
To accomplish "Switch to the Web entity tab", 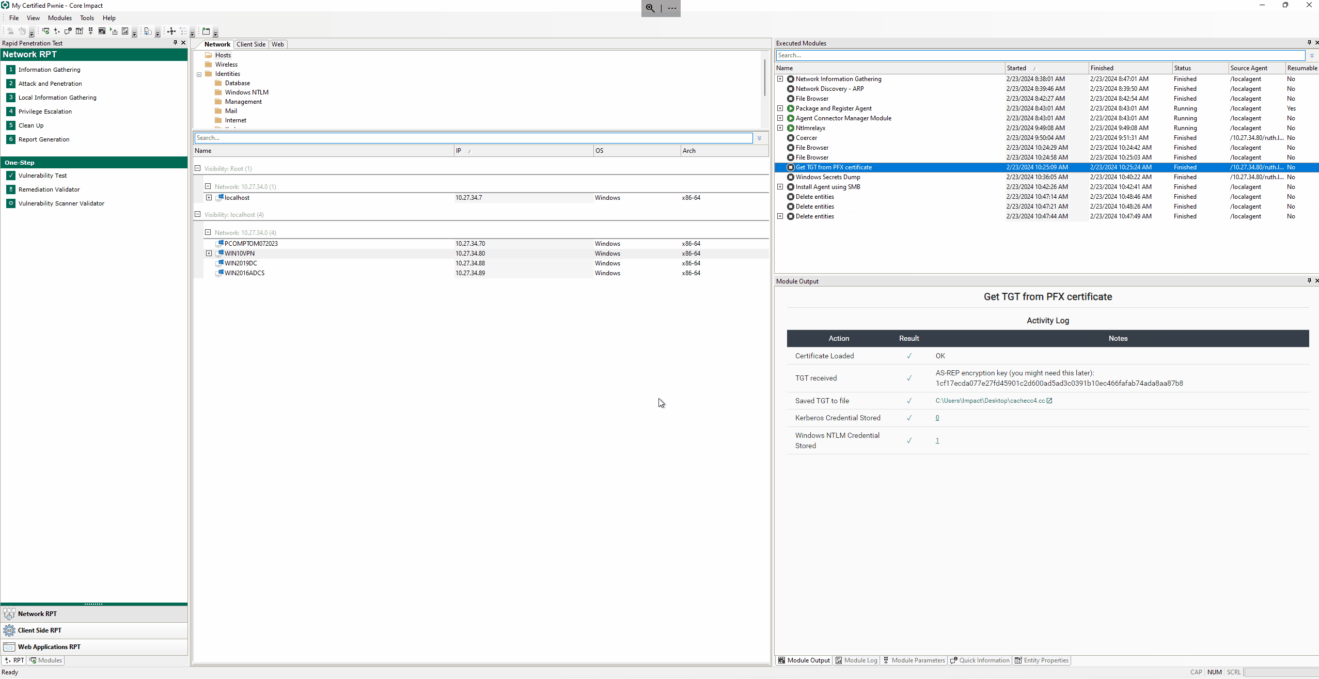I will tap(278, 44).
